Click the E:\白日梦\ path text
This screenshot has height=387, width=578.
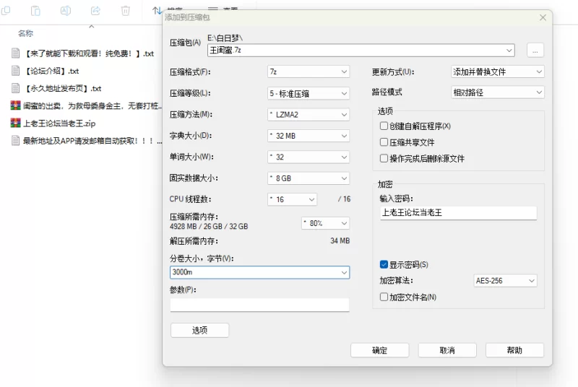point(225,38)
